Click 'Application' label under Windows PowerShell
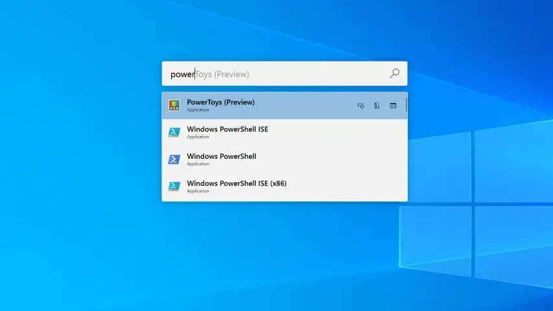The image size is (553, 311). (x=198, y=164)
